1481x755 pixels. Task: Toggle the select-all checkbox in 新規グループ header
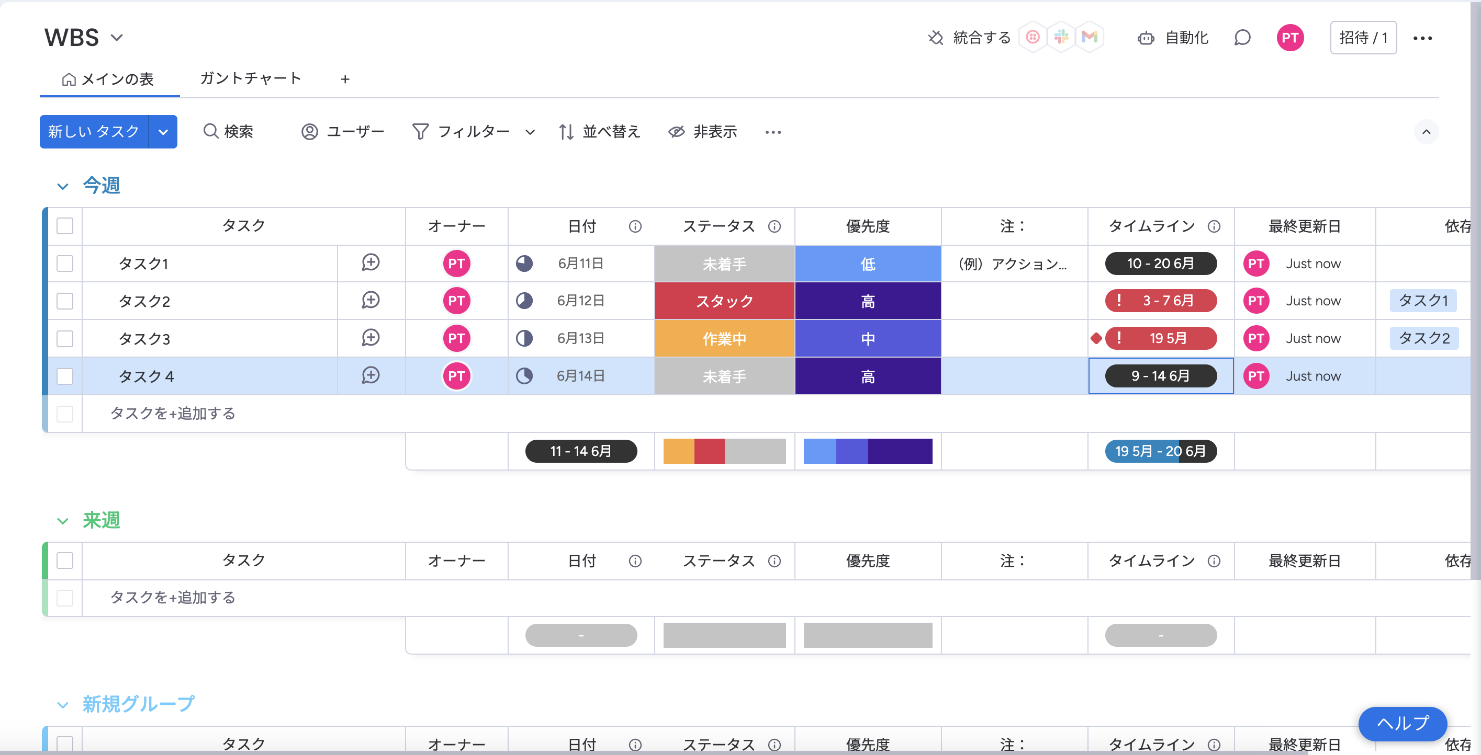[65, 743]
